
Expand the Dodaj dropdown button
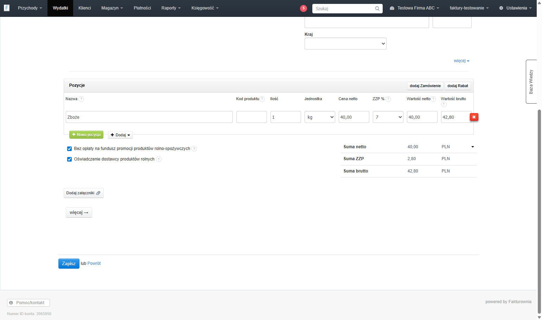(x=120, y=135)
